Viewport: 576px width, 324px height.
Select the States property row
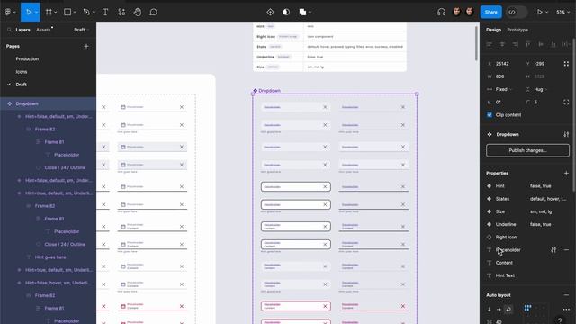tap(527, 199)
